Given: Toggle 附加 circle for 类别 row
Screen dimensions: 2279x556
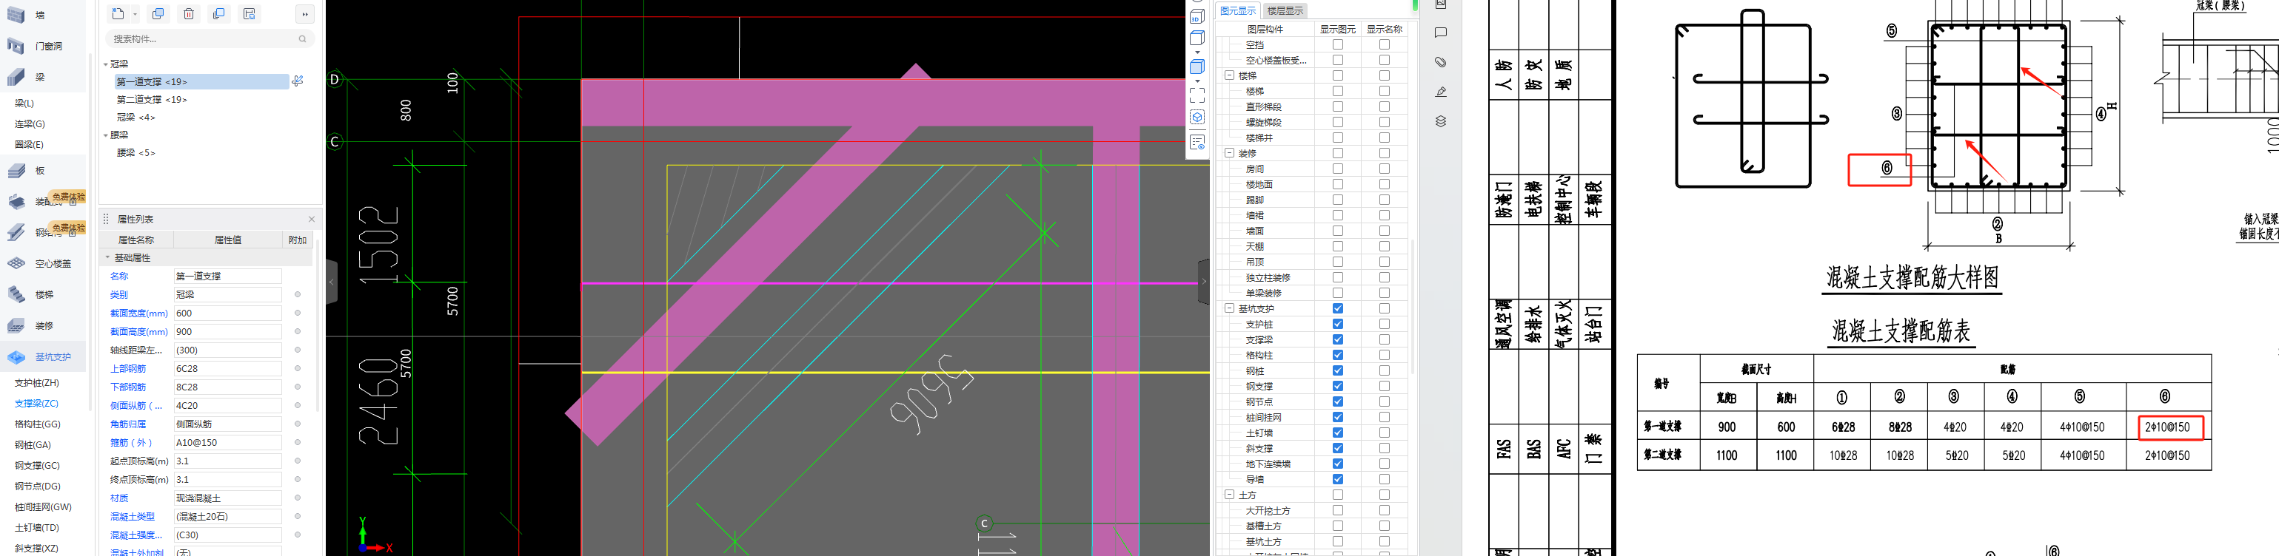Looking at the screenshot, I should tap(297, 294).
